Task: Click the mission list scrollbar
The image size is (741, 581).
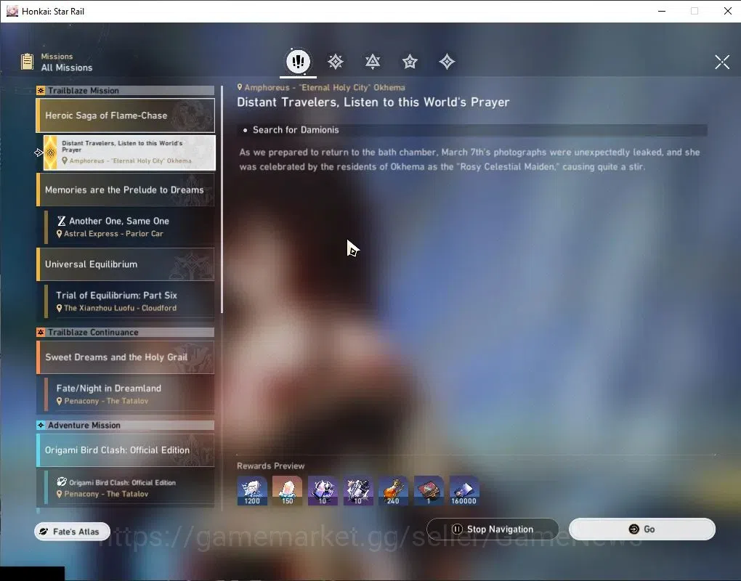Action: [x=222, y=198]
